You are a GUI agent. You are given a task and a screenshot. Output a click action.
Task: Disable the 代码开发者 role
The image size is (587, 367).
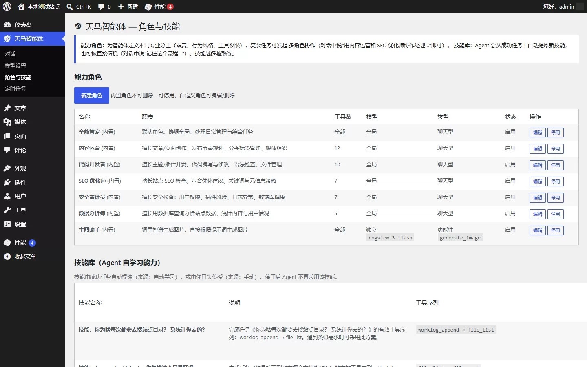coord(556,165)
